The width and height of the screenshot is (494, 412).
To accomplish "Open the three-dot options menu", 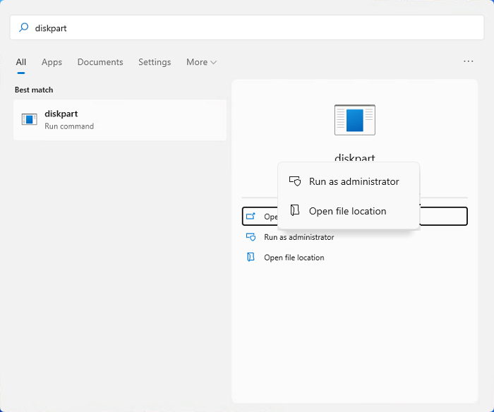I will (x=469, y=62).
